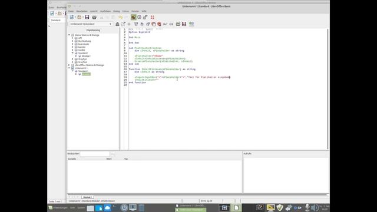The height and width of the screenshot is (212, 377).
Task: Toggle Breakpoint with the red hand icon
Action: click(x=154, y=24)
